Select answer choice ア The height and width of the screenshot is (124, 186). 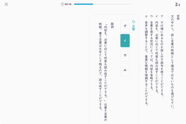(125, 26)
